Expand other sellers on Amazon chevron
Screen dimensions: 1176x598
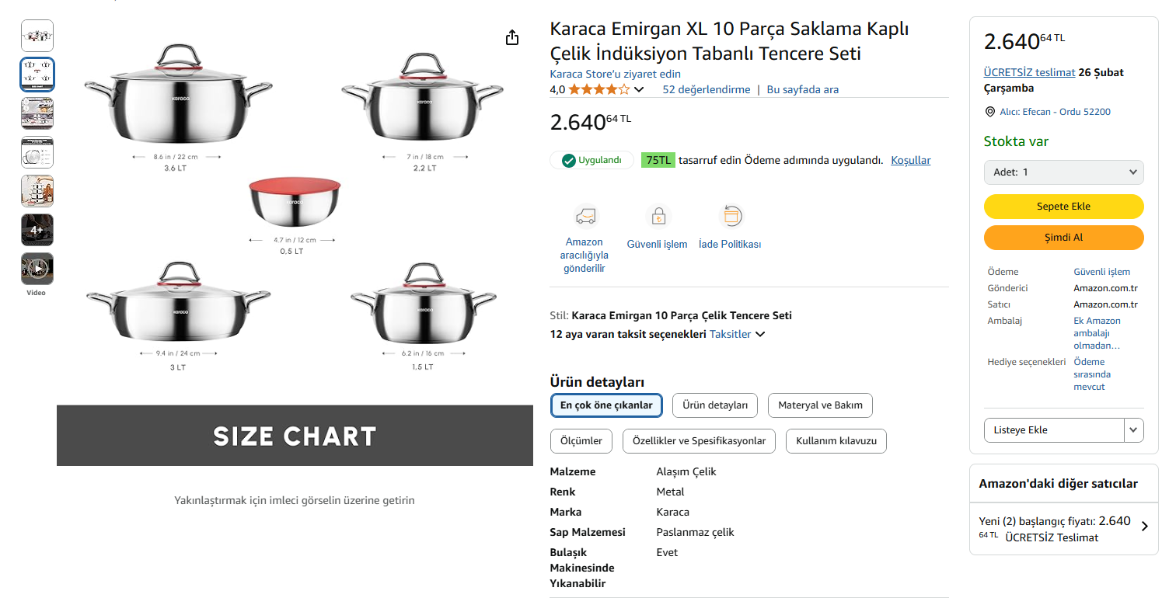[x=1143, y=527]
